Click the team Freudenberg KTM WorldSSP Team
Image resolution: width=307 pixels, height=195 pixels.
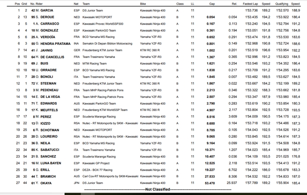tap(105, 110)
